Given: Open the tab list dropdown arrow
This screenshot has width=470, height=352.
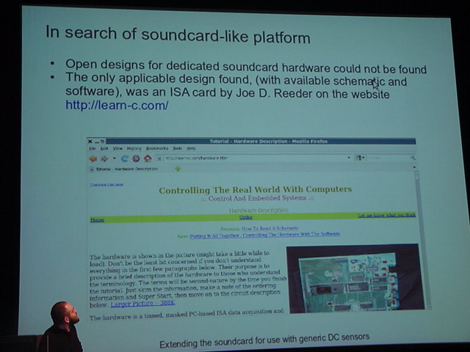Looking at the screenshot, I should [414, 167].
